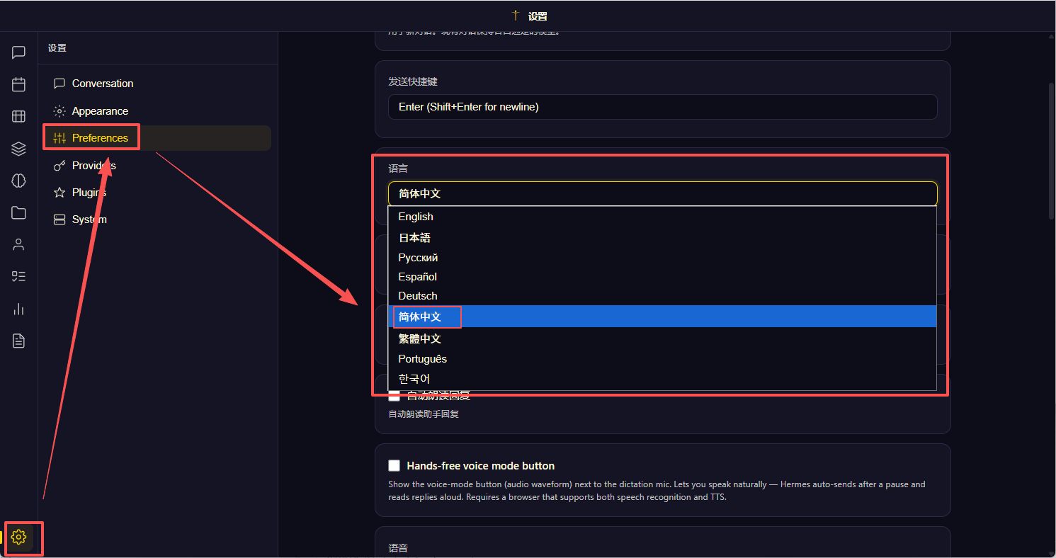Choose Español from the language list

point(662,277)
